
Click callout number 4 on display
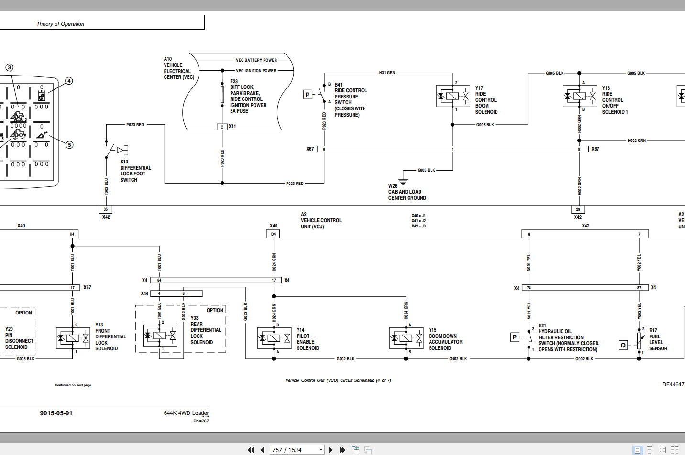[69, 81]
